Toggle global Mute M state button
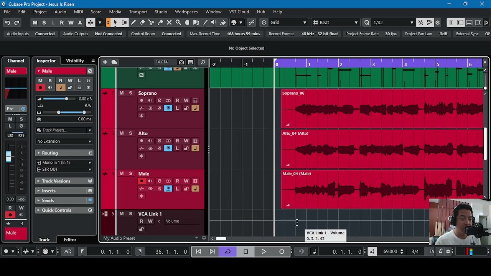The width and height of the screenshot is (491, 276). click(35, 23)
